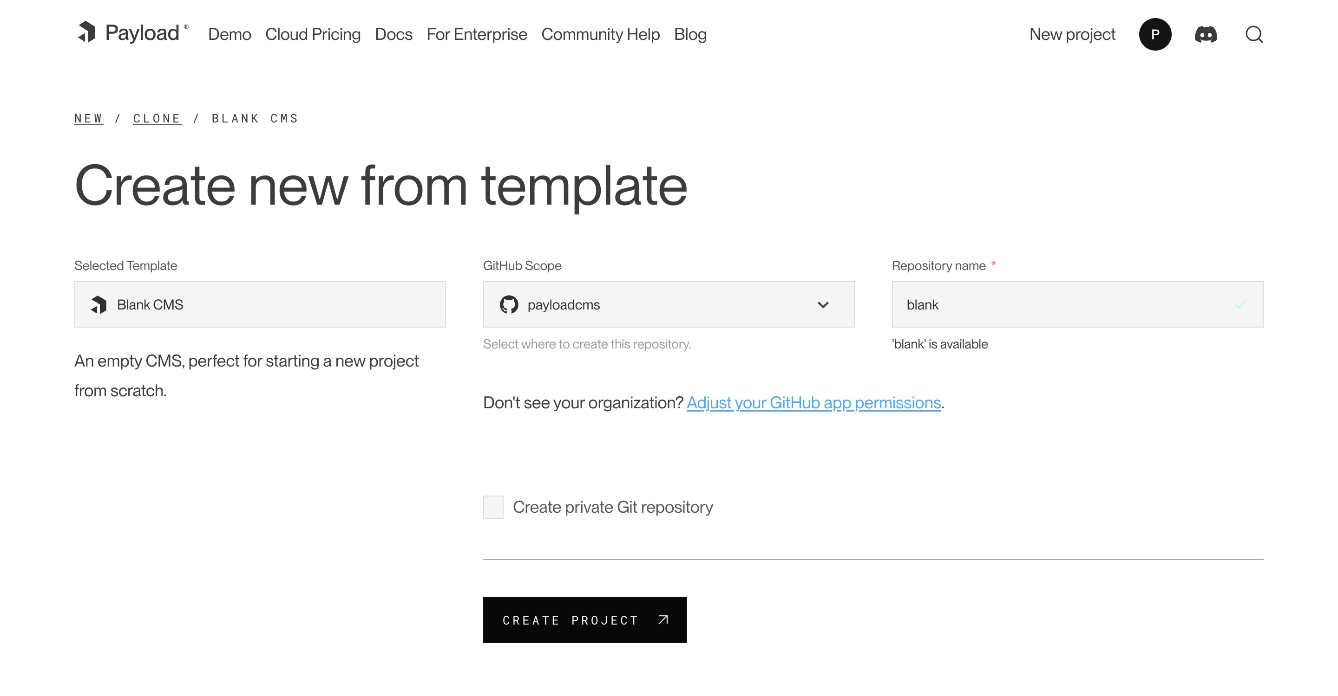Viewport: 1338px width, 696px height.
Task: Select the payloadcms organization dropdown
Action: tap(669, 305)
